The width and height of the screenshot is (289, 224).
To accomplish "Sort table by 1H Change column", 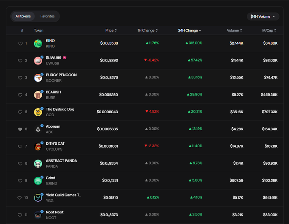I will [147, 31].
